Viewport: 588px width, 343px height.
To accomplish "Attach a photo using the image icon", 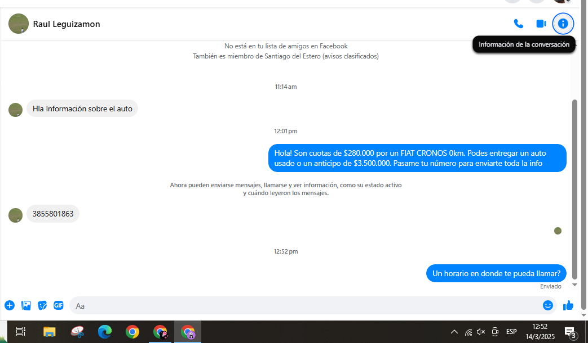I will click(x=26, y=305).
